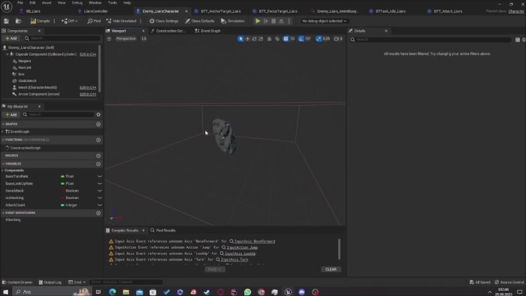Toggle visibility eye for SaveAttack variable
Viewport: 526px width, 296px height.
[100, 191]
